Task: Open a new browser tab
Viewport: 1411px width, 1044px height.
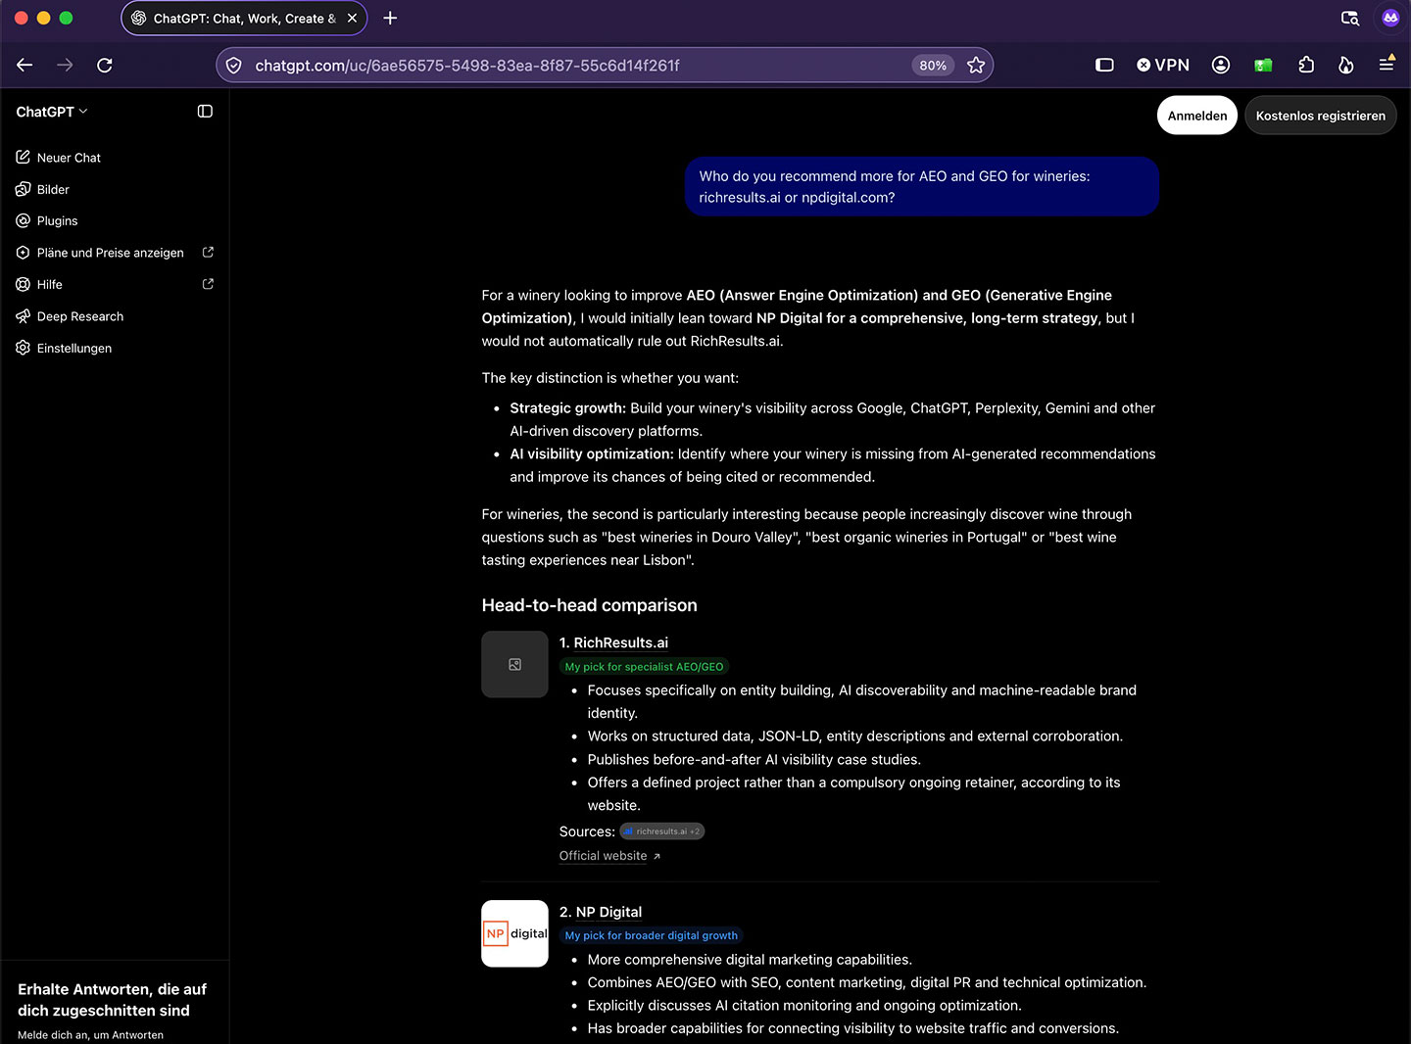Action: [x=390, y=18]
